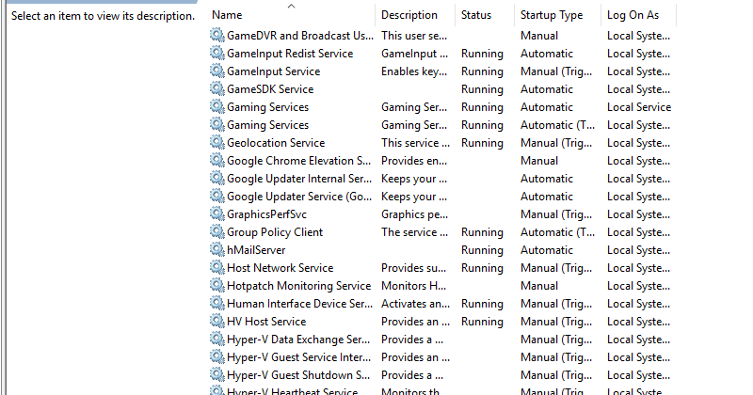Click "This user se..." description of GameDVR row
The height and width of the screenshot is (395, 753).
pos(414,36)
